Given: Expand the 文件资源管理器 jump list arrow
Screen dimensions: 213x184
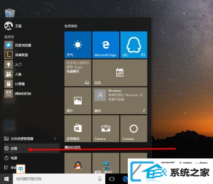Looking at the screenshot, I should pos(55,138).
